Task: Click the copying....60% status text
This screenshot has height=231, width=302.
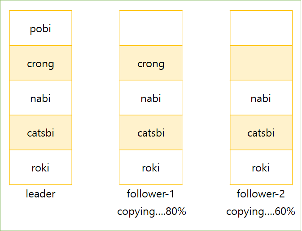Action: click(x=261, y=212)
